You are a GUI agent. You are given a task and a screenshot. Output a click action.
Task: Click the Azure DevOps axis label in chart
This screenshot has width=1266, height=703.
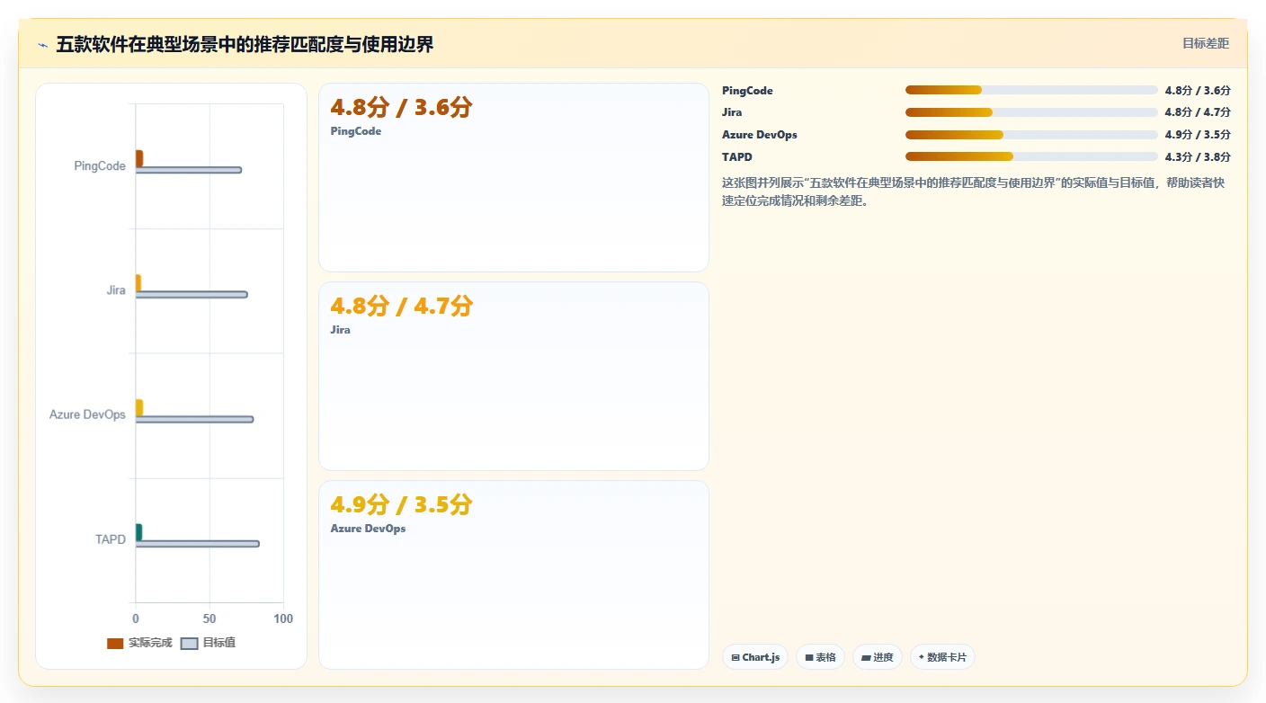pos(87,414)
